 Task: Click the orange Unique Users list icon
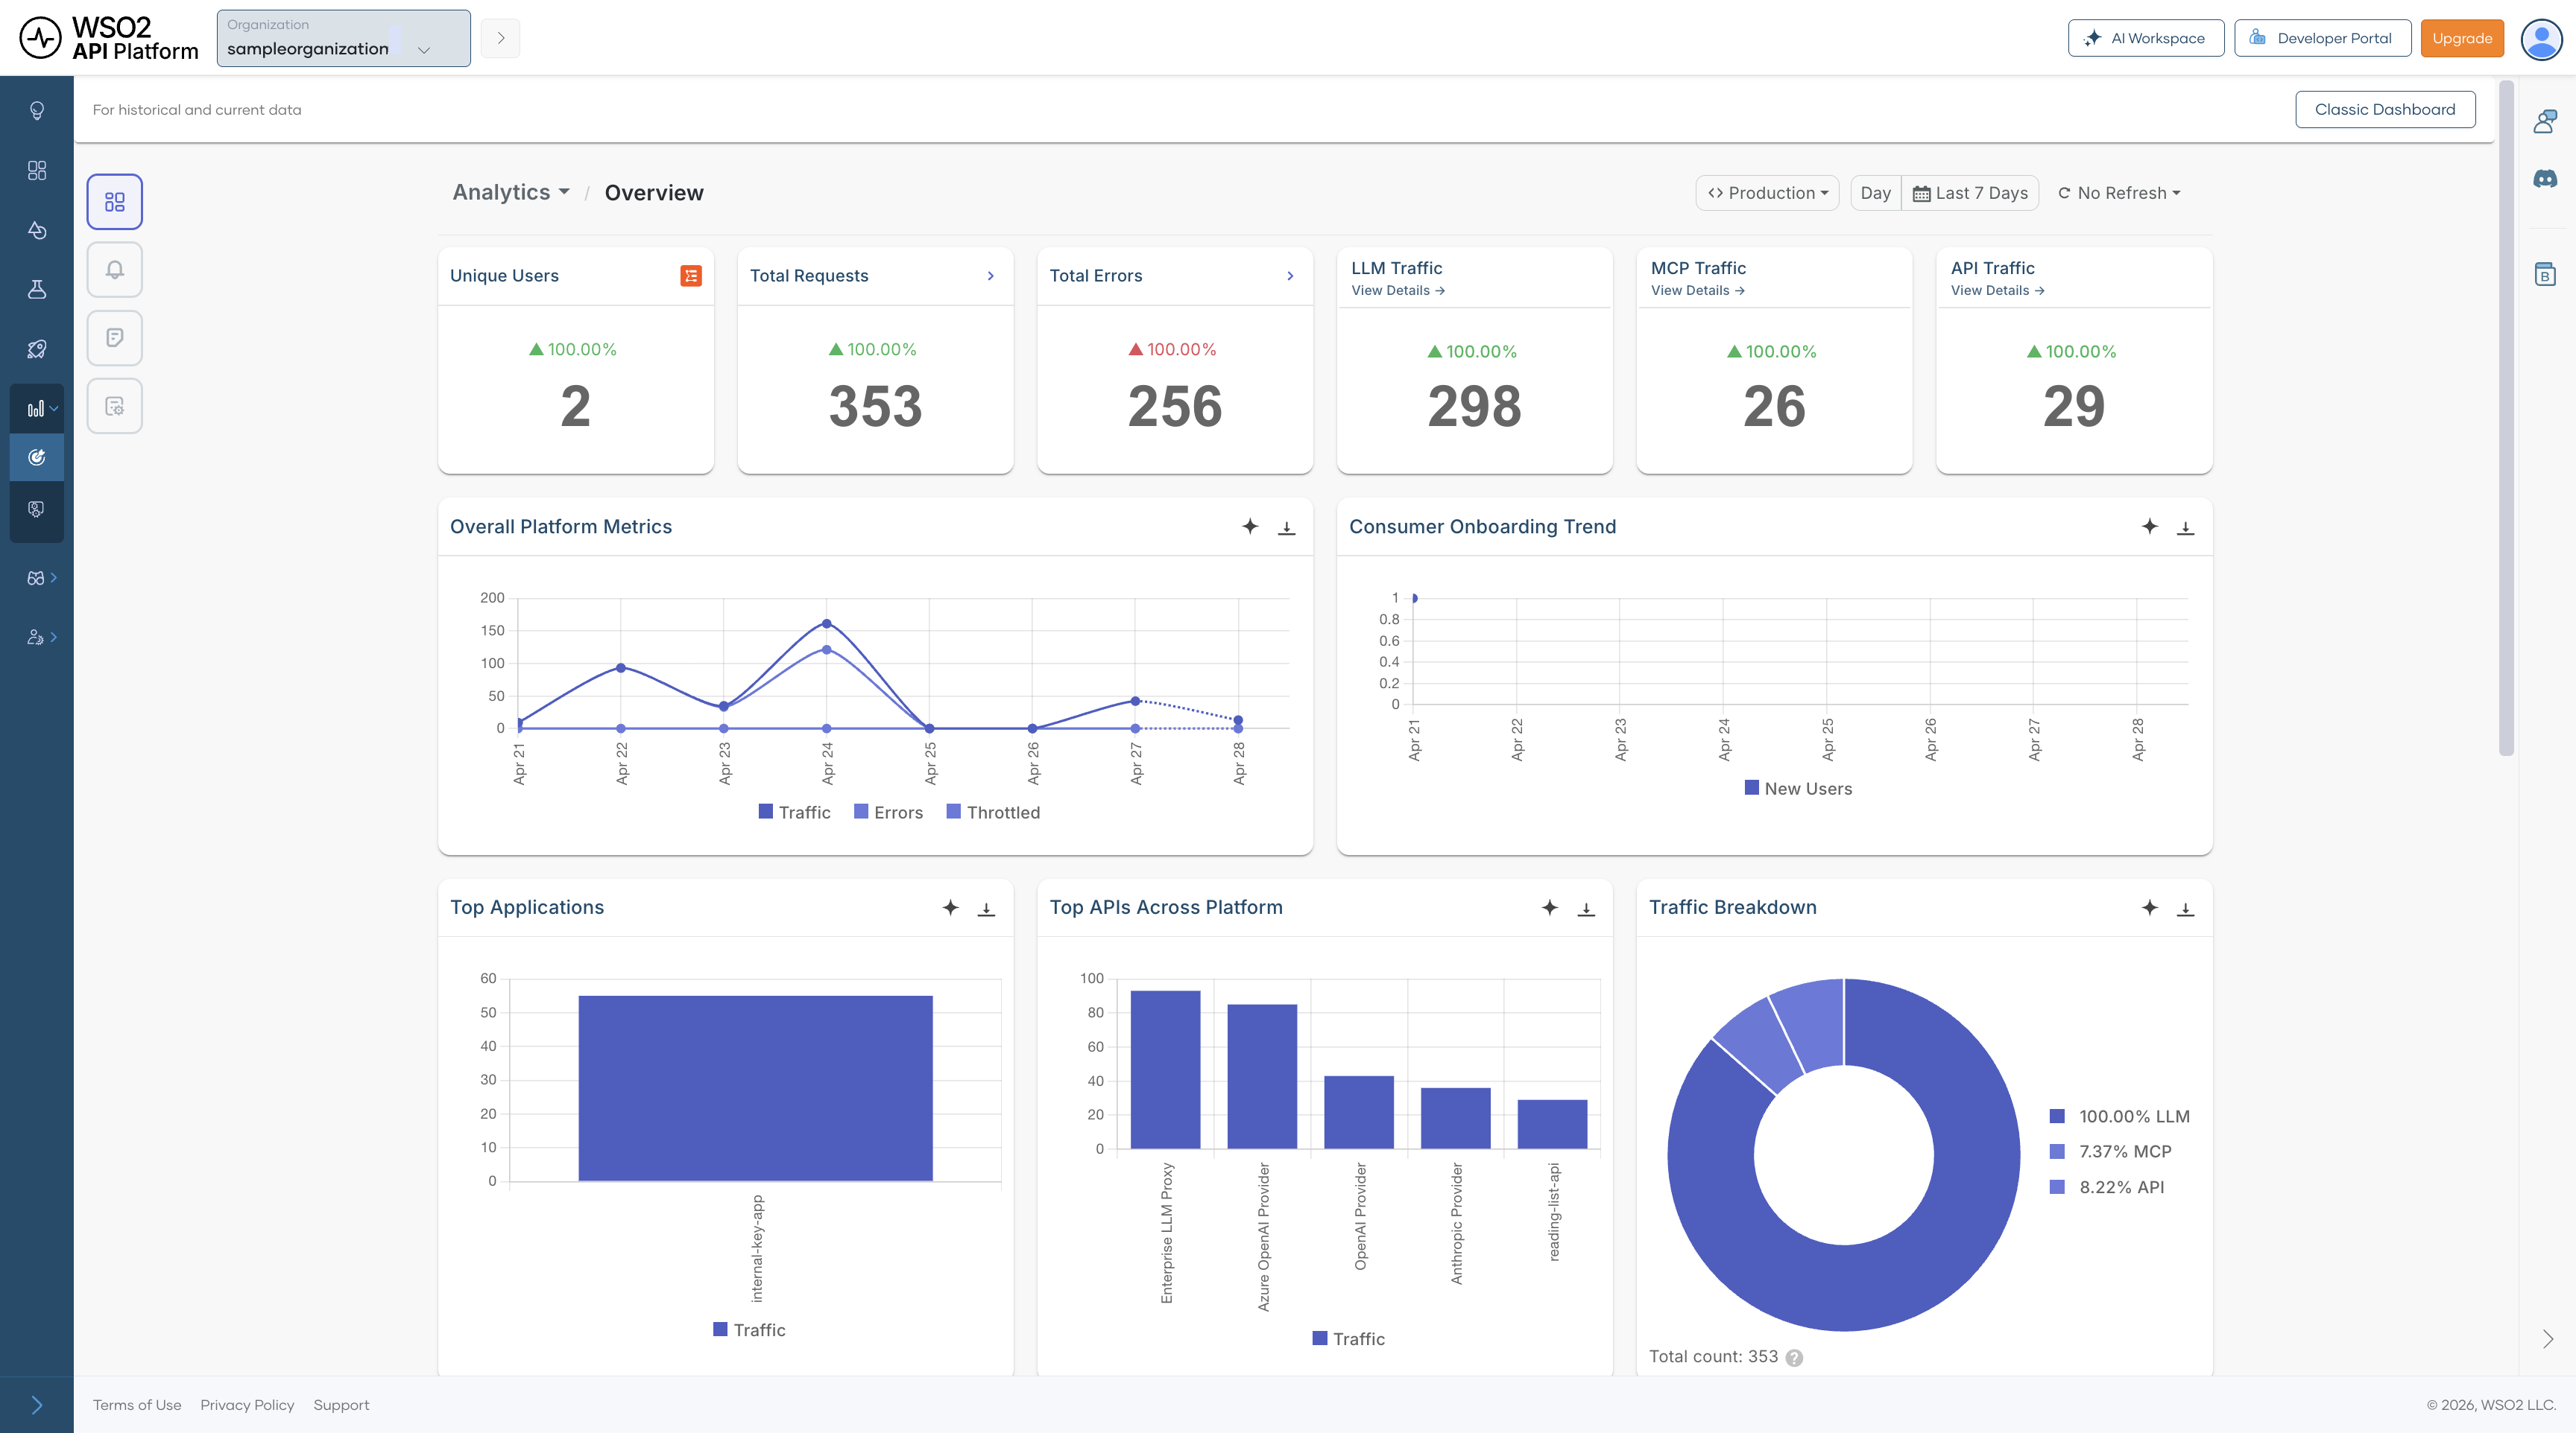click(x=690, y=276)
